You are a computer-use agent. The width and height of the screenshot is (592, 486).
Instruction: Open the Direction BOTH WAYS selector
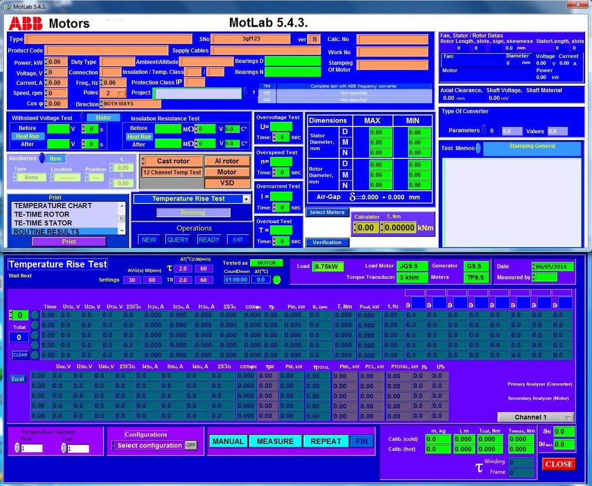pyautogui.click(x=131, y=104)
